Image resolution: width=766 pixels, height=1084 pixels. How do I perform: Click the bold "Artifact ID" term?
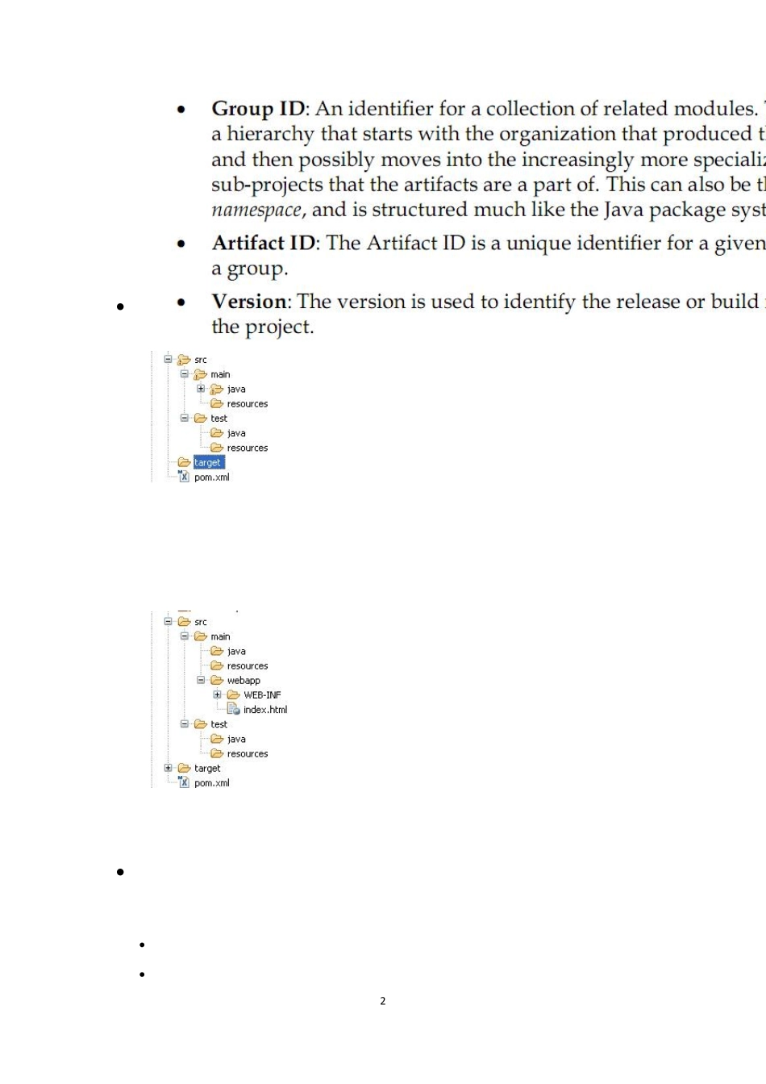click(x=264, y=243)
